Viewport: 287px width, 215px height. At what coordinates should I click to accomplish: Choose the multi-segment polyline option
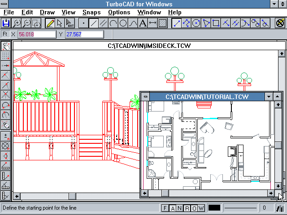pos(187,23)
